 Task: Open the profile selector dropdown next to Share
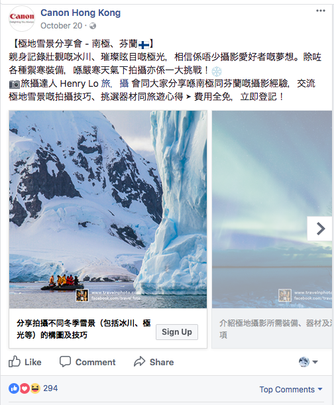(308, 362)
